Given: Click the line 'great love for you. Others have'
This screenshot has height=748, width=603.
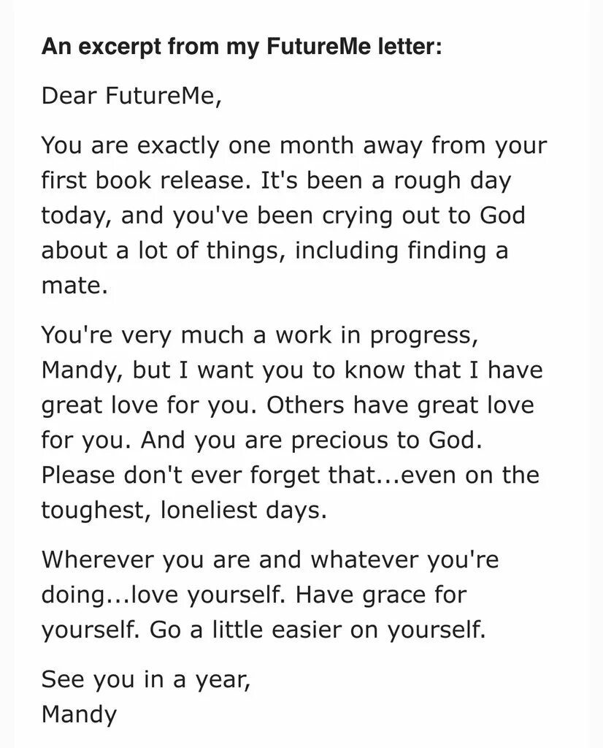Looking at the screenshot, I should pyautogui.click(x=288, y=405).
